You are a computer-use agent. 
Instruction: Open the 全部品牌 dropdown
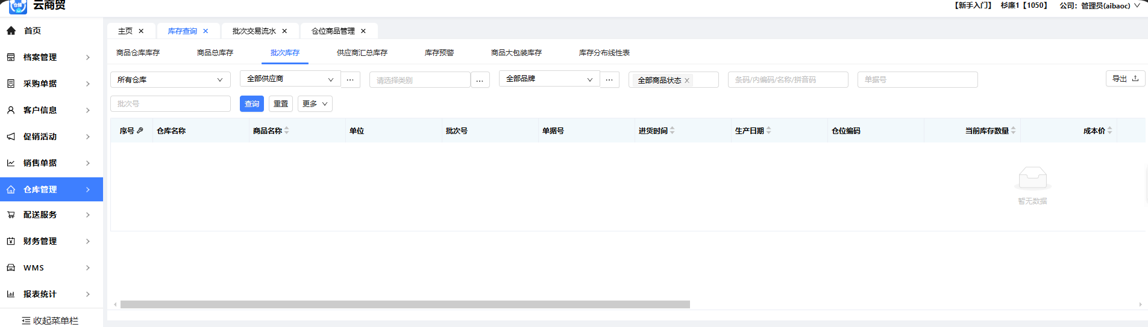click(550, 79)
